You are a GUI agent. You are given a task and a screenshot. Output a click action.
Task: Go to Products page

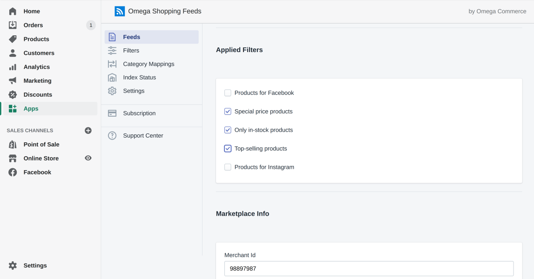36,39
